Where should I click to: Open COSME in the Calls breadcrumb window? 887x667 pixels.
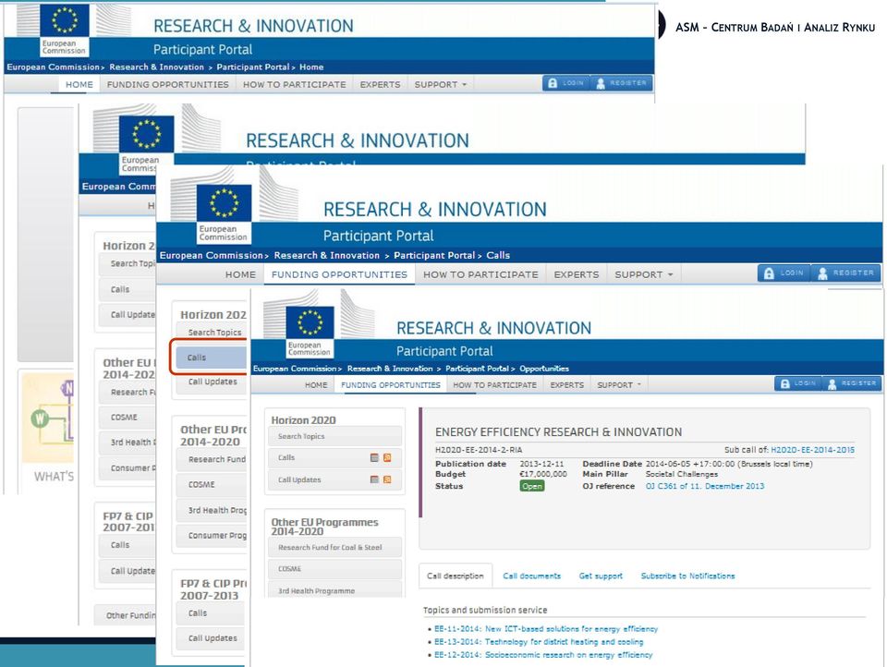(212, 484)
